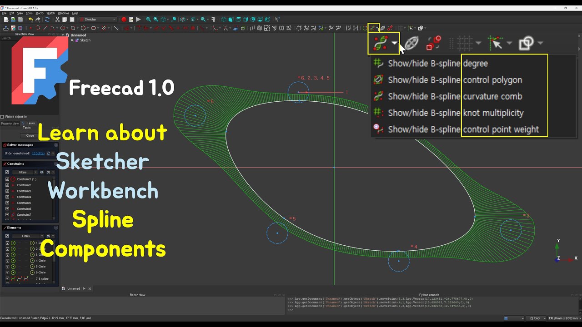This screenshot has width=582, height=327.
Task: Uncheck the 4-Circle element checkbox
Action: [7, 261]
